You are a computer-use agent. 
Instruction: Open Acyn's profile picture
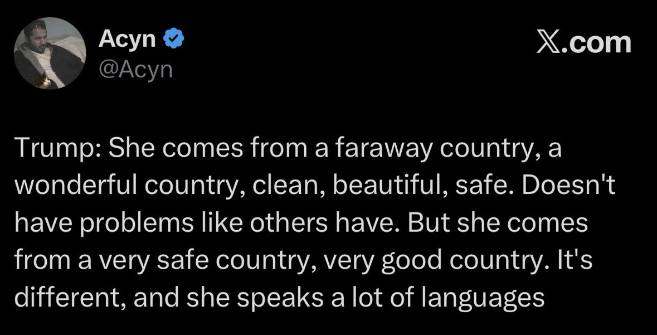50,54
